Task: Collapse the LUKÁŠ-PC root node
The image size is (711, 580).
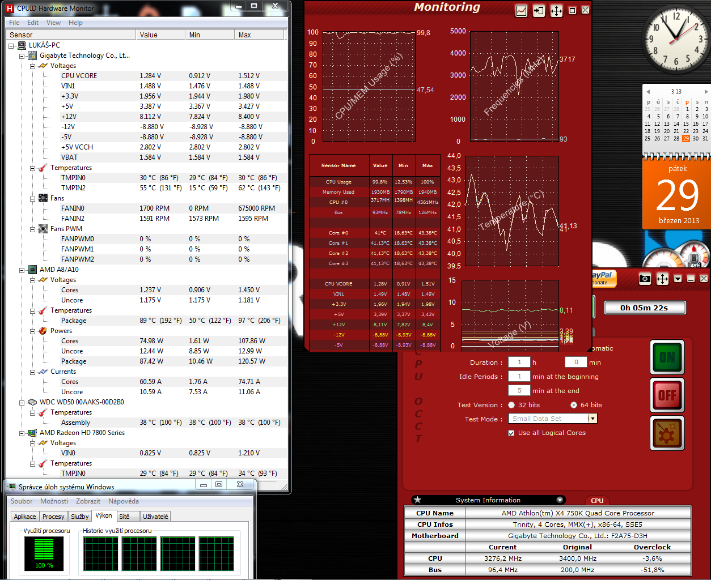Action: point(11,45)
